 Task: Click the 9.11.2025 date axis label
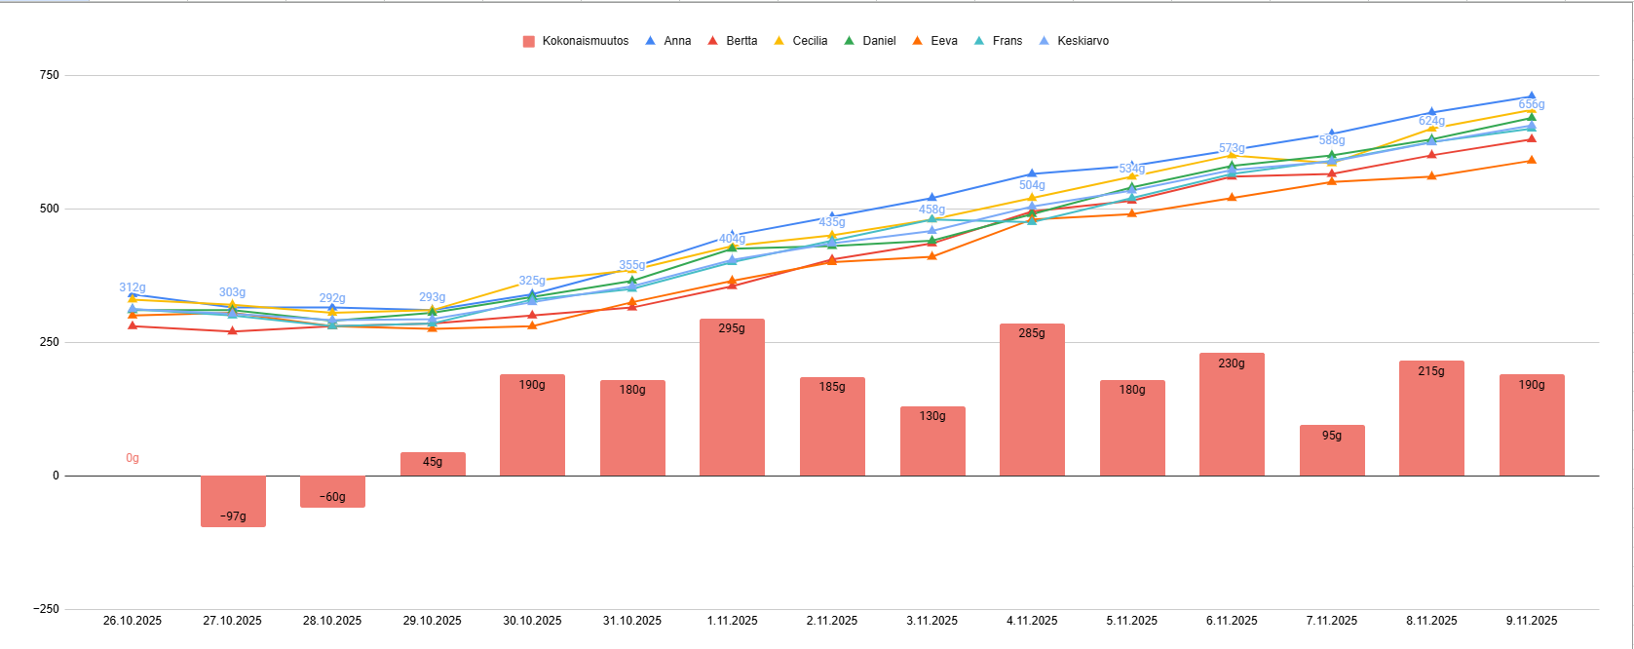click(x=1532, y=621)
